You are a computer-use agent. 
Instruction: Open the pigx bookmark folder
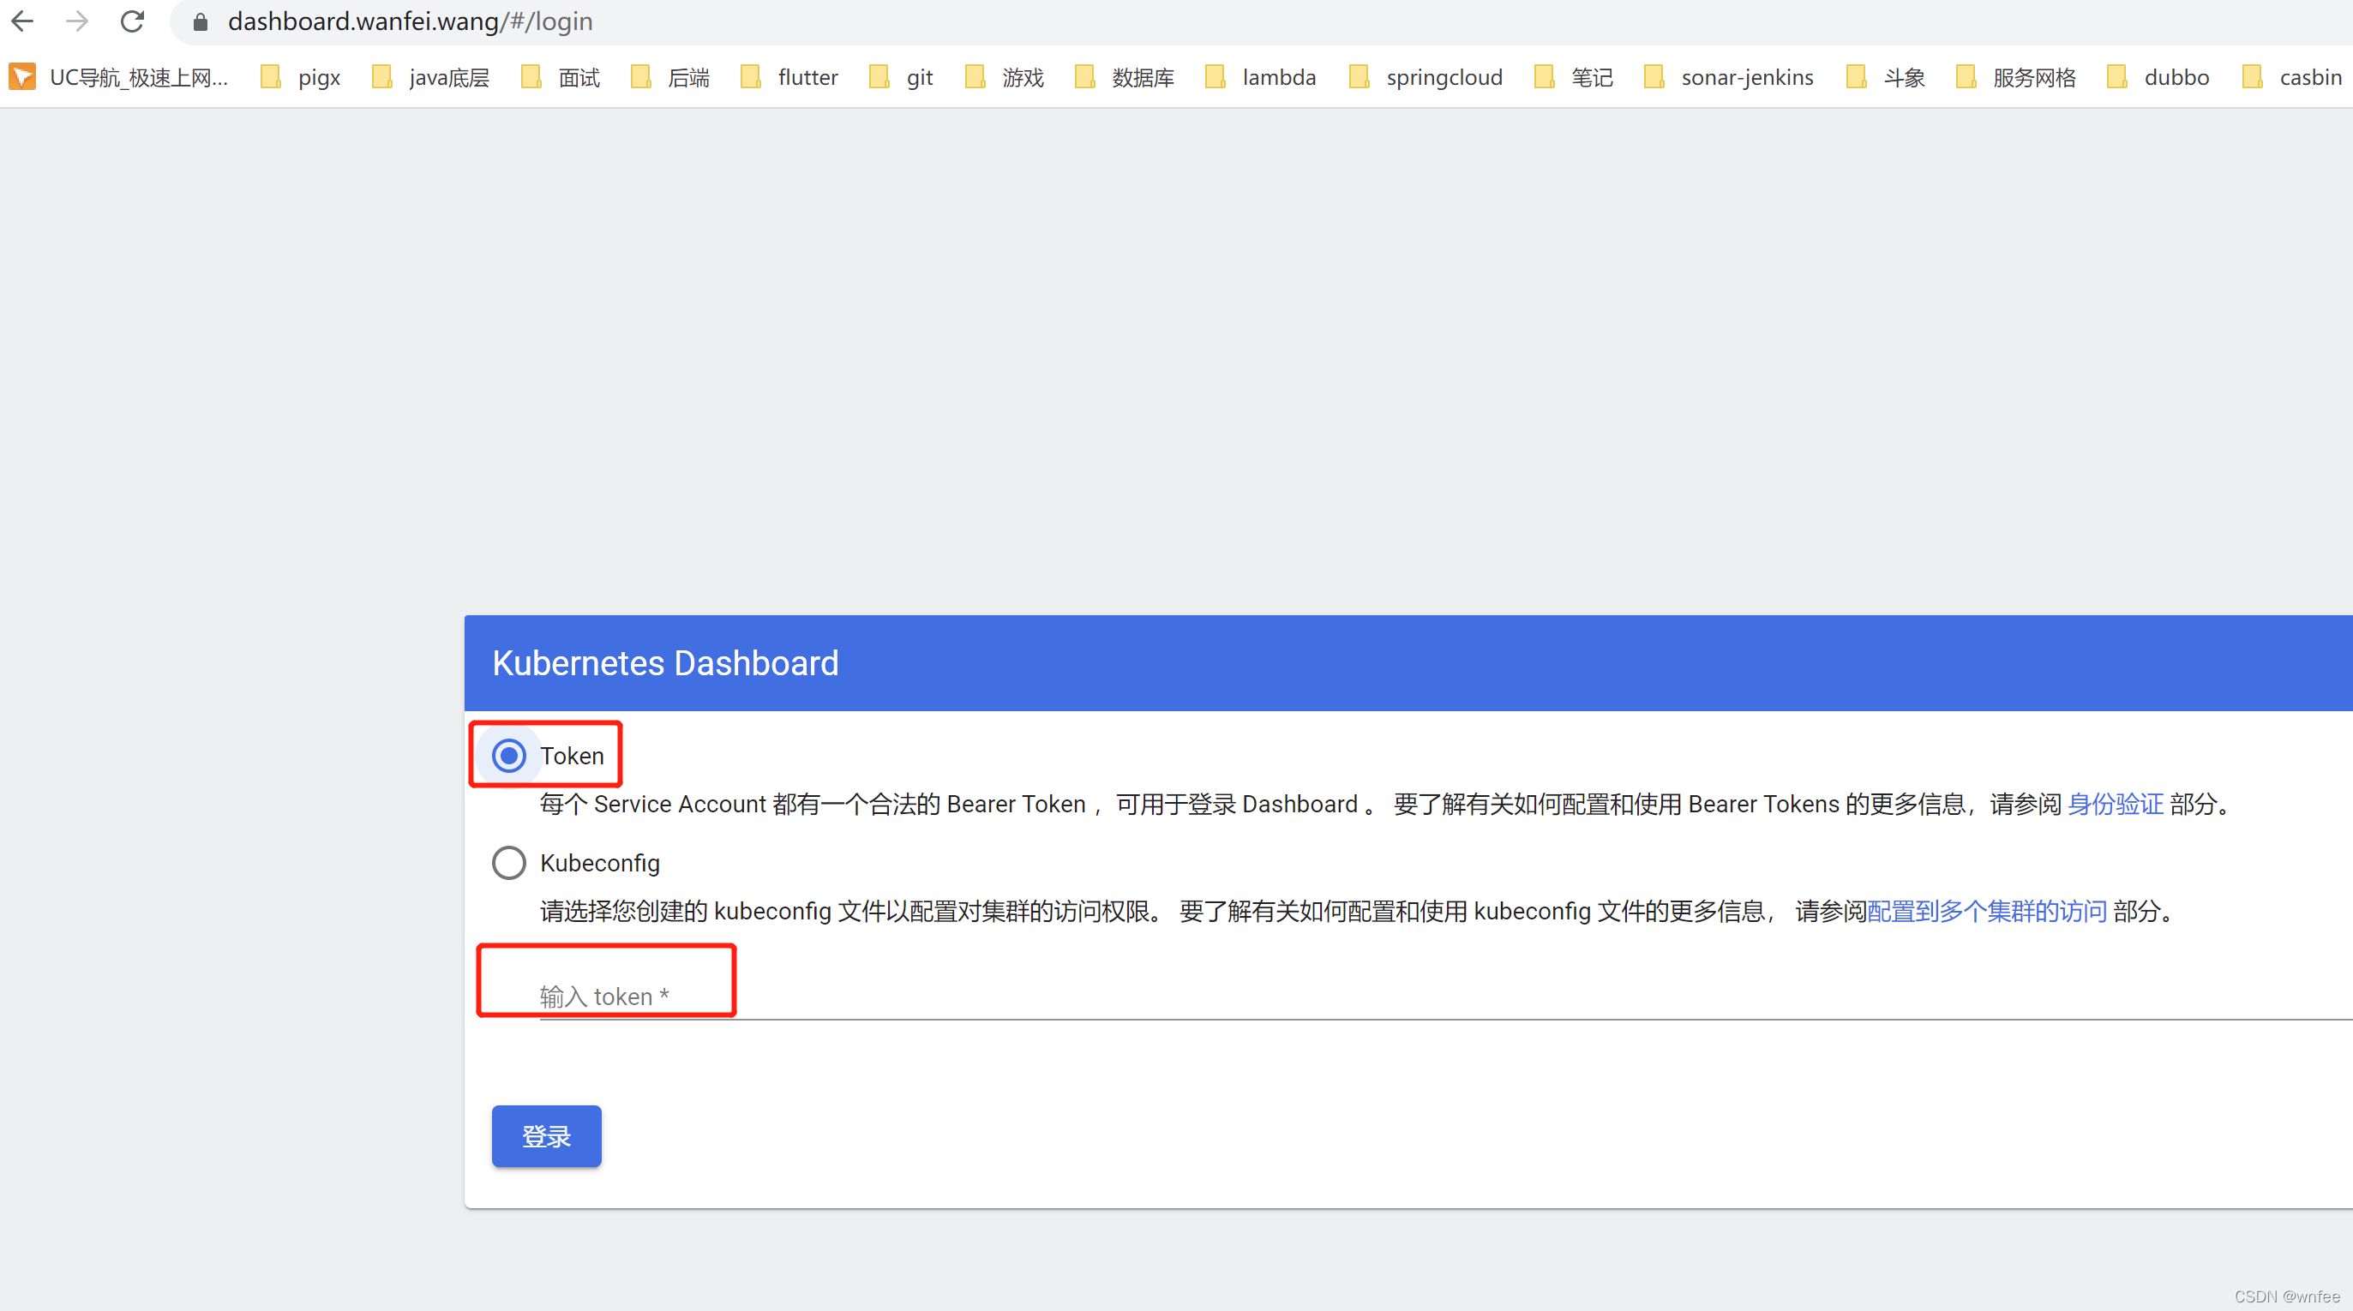301,76
